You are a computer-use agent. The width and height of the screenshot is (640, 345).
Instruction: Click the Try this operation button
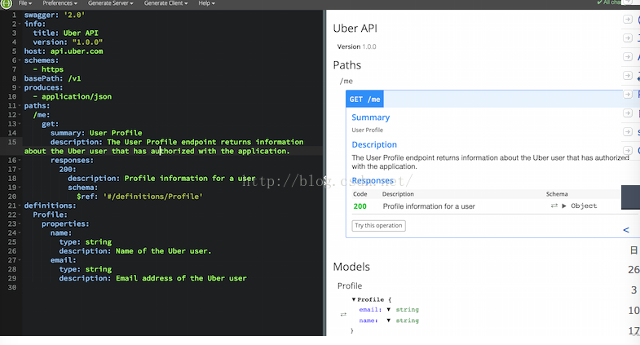click(x=379, y=225)
